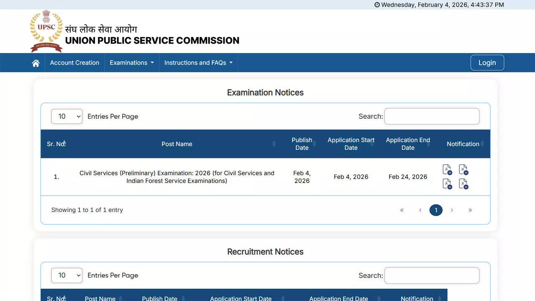Sort Examination Notices by Post Name
Viewport: 535px width, 301px height.
(177, 144)
